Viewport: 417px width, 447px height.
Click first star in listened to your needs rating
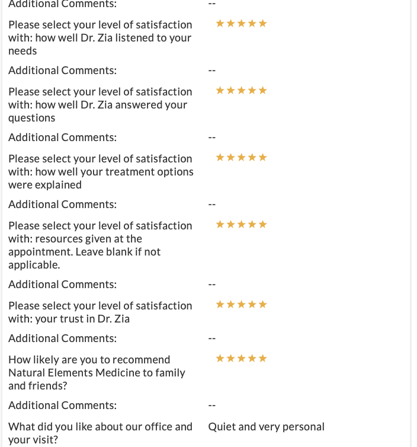coord(220,23)
